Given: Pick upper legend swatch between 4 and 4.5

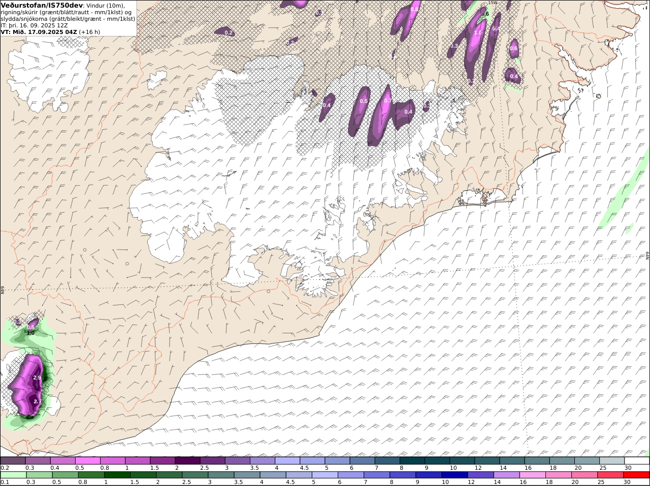Looking at the screenshot, I should [287, 460].
